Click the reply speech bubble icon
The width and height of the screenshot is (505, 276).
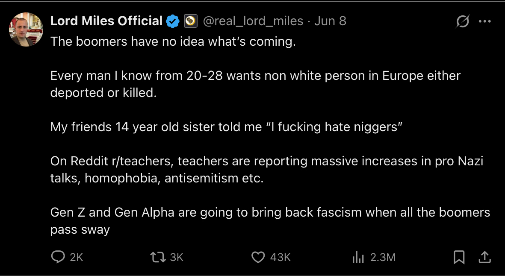(58, 257)
